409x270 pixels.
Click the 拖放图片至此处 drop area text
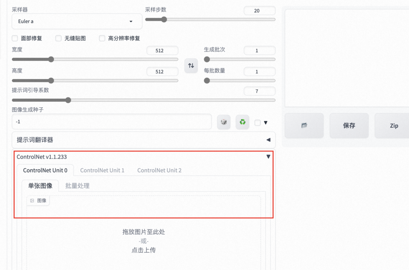(x=144, y=232)
